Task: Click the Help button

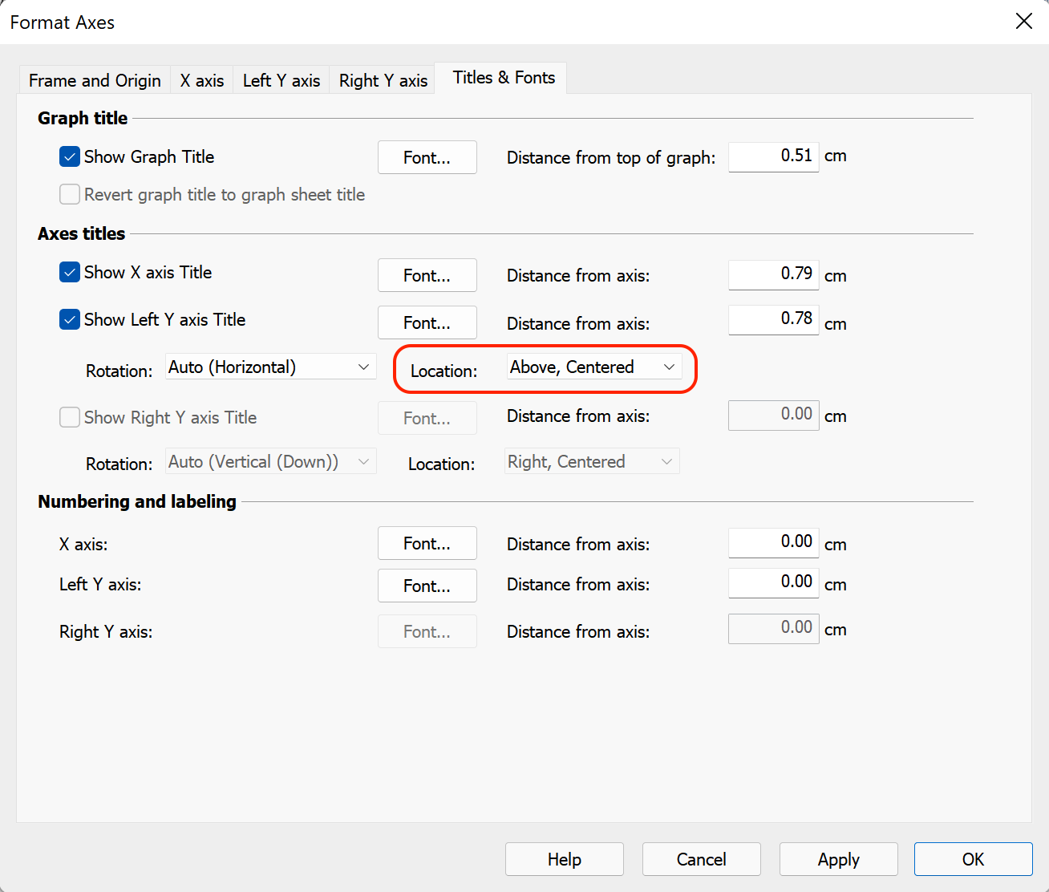Action: 564,859
